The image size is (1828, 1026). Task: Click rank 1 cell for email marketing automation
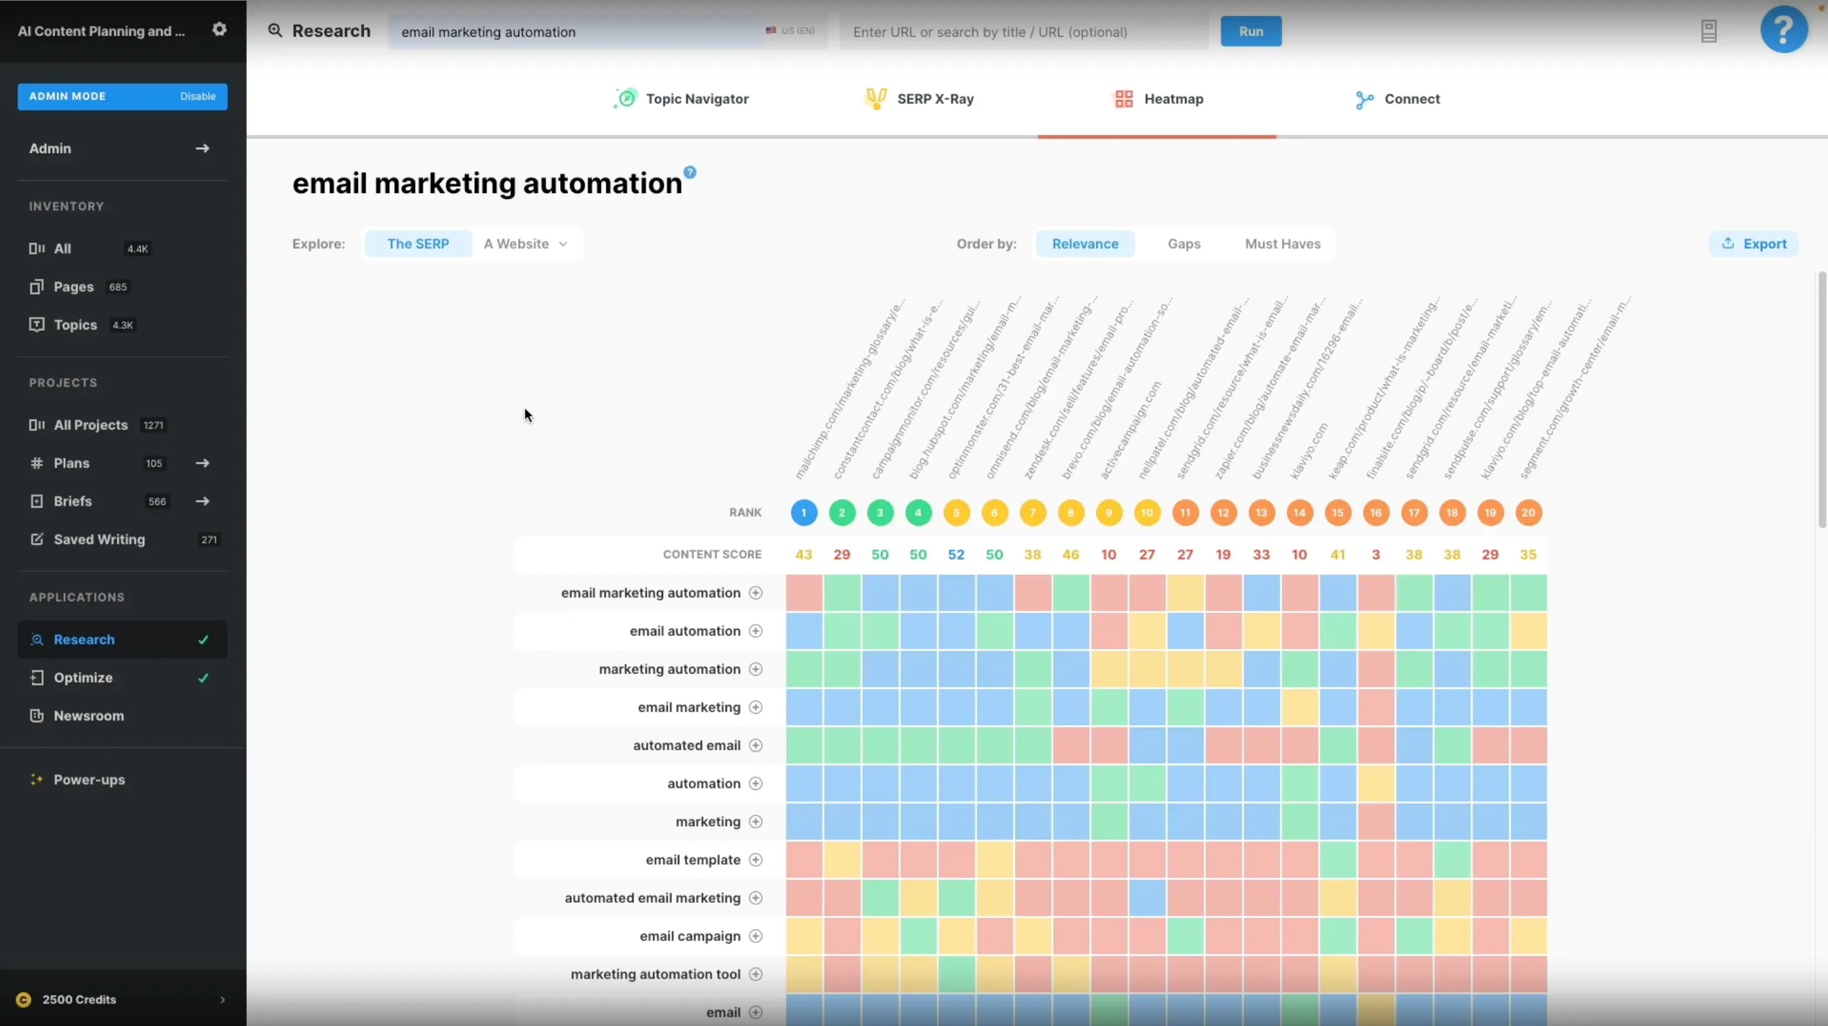804,593
